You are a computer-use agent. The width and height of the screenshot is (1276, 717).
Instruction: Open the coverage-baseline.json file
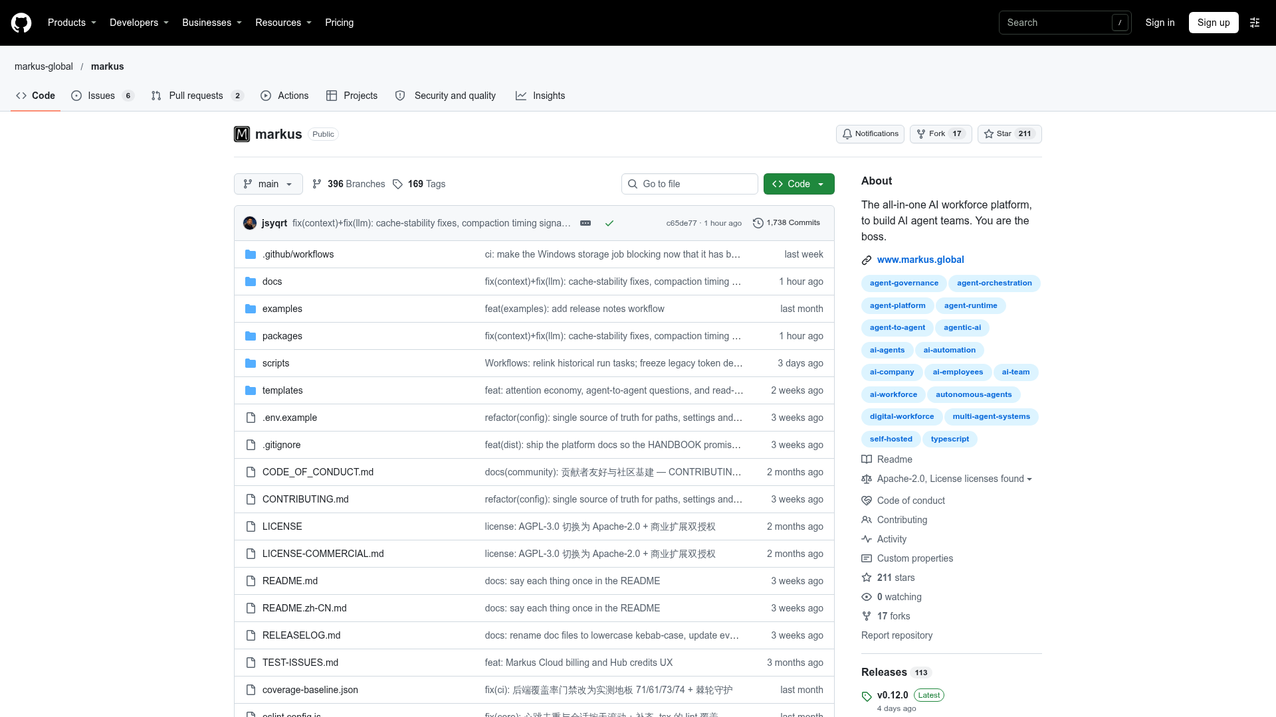310,690
